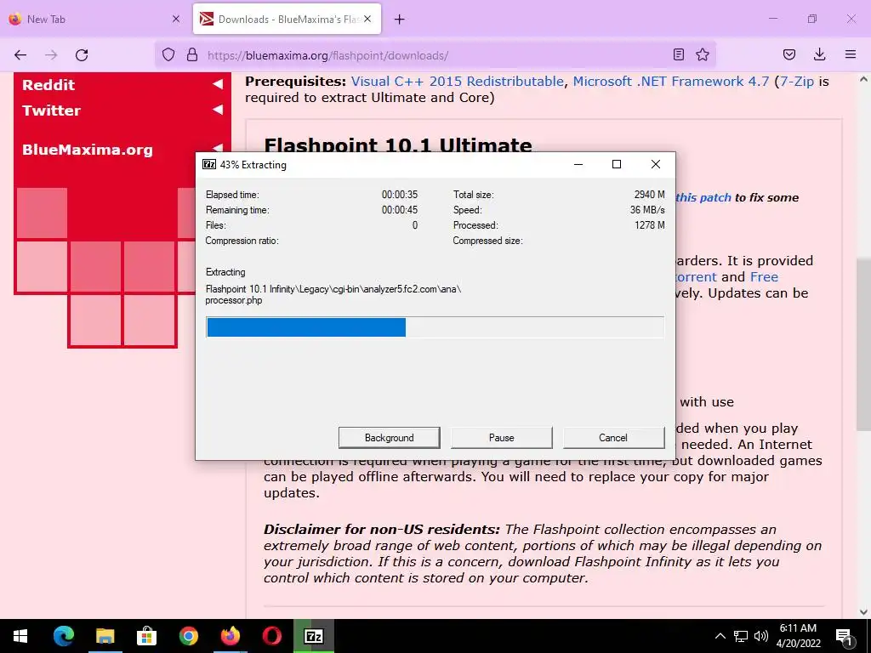Image resolution: width=871 pixels, height=653 pixels.
Task: Open the network status tray icon
Action: 741,636
